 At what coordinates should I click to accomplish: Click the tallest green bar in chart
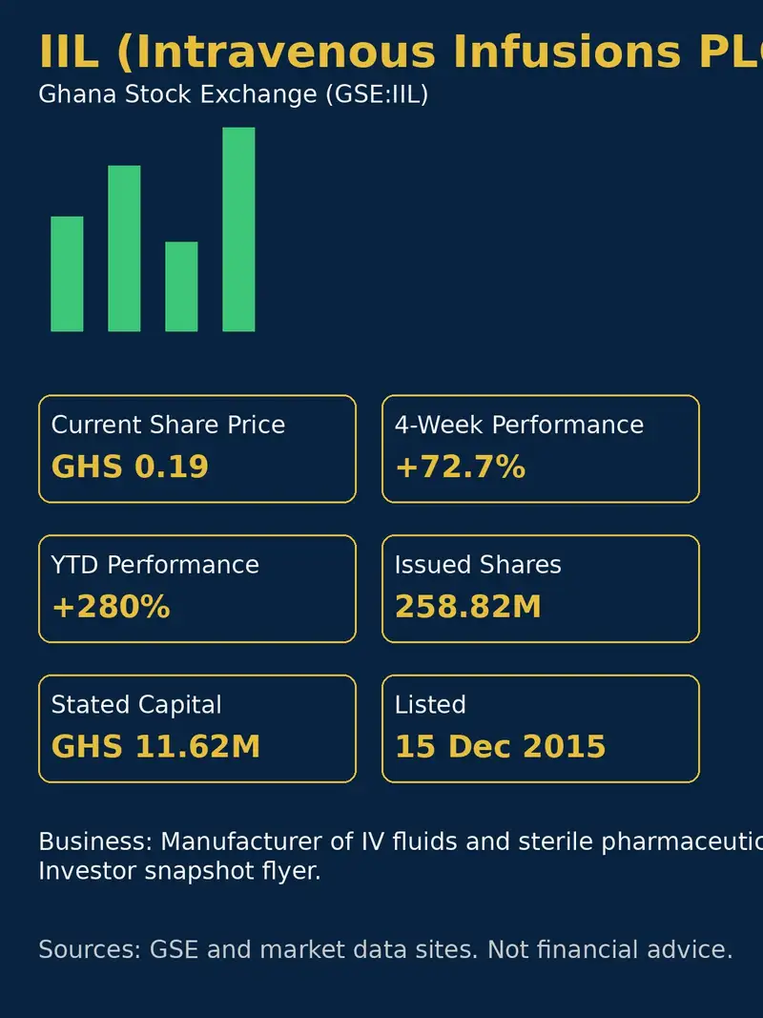(x=238, y=229)
